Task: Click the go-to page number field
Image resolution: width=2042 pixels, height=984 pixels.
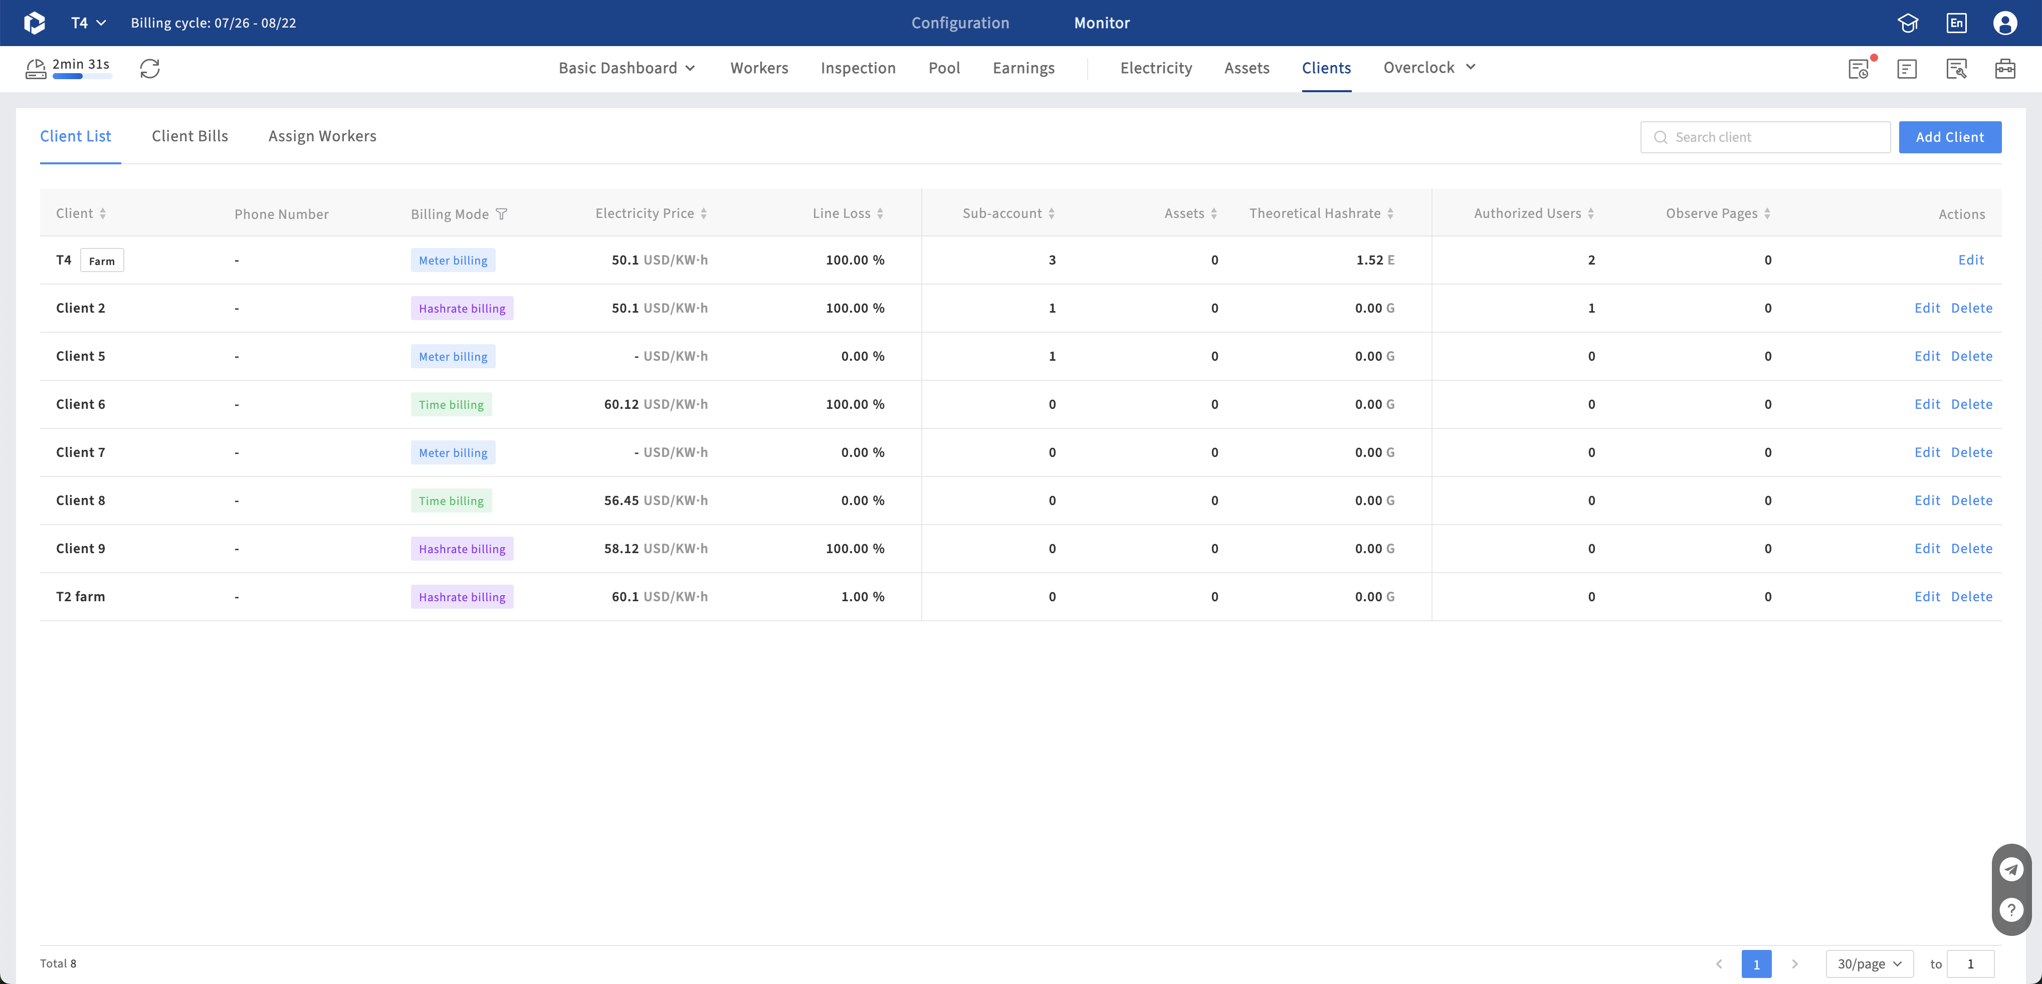Action: point(1970,964)
